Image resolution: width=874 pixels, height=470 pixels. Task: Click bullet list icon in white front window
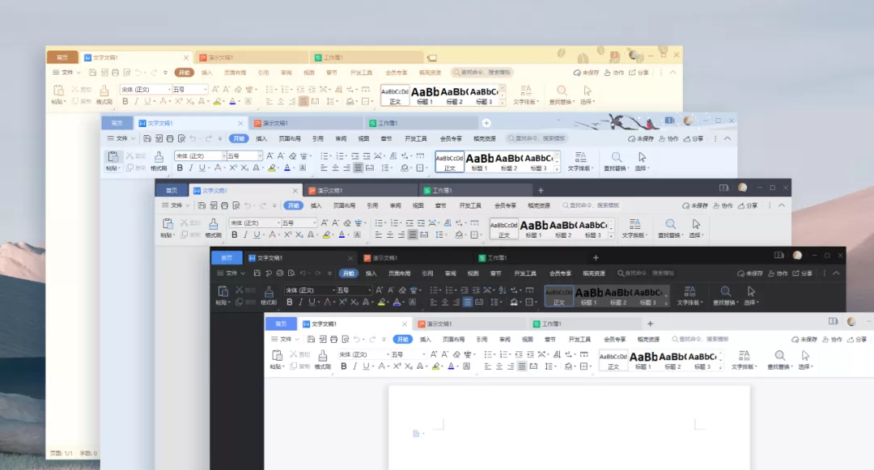tap(488, 354)
